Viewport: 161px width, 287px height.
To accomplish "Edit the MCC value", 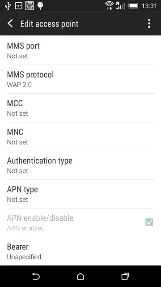I will coord(80,108).
